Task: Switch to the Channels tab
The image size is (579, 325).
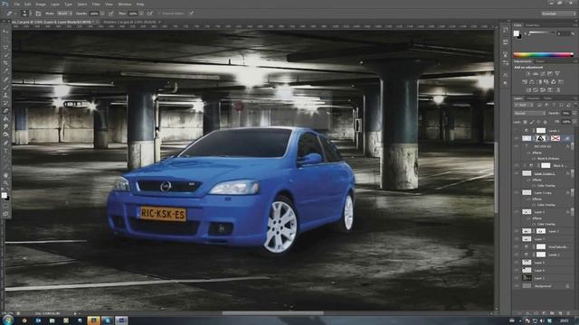Action: (533, 98)
